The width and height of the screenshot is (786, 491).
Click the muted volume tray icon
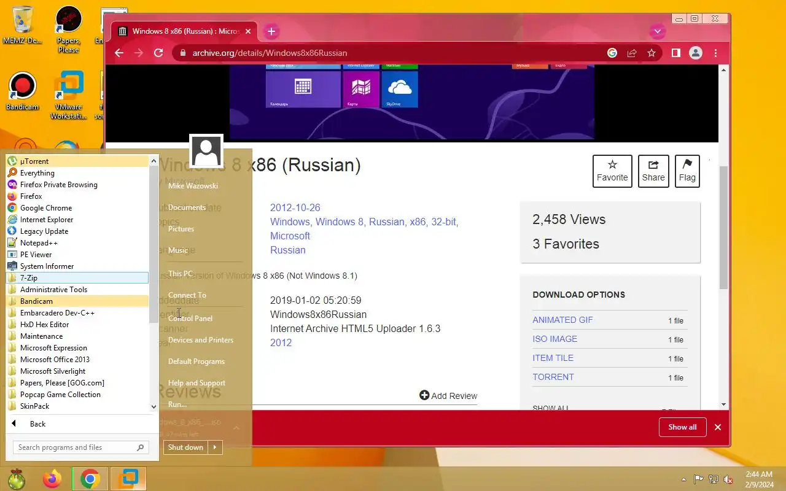(728, 479)
